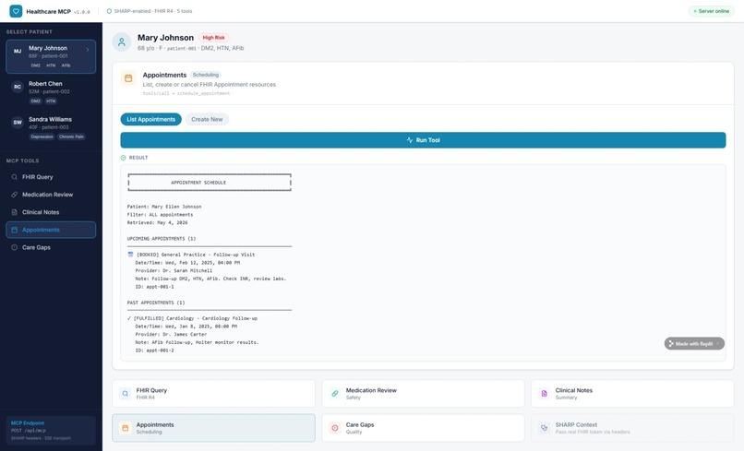This screenshot has height=451, width=744.
Task: Switch to Create New tab
Action: click(x=207, y=120)
